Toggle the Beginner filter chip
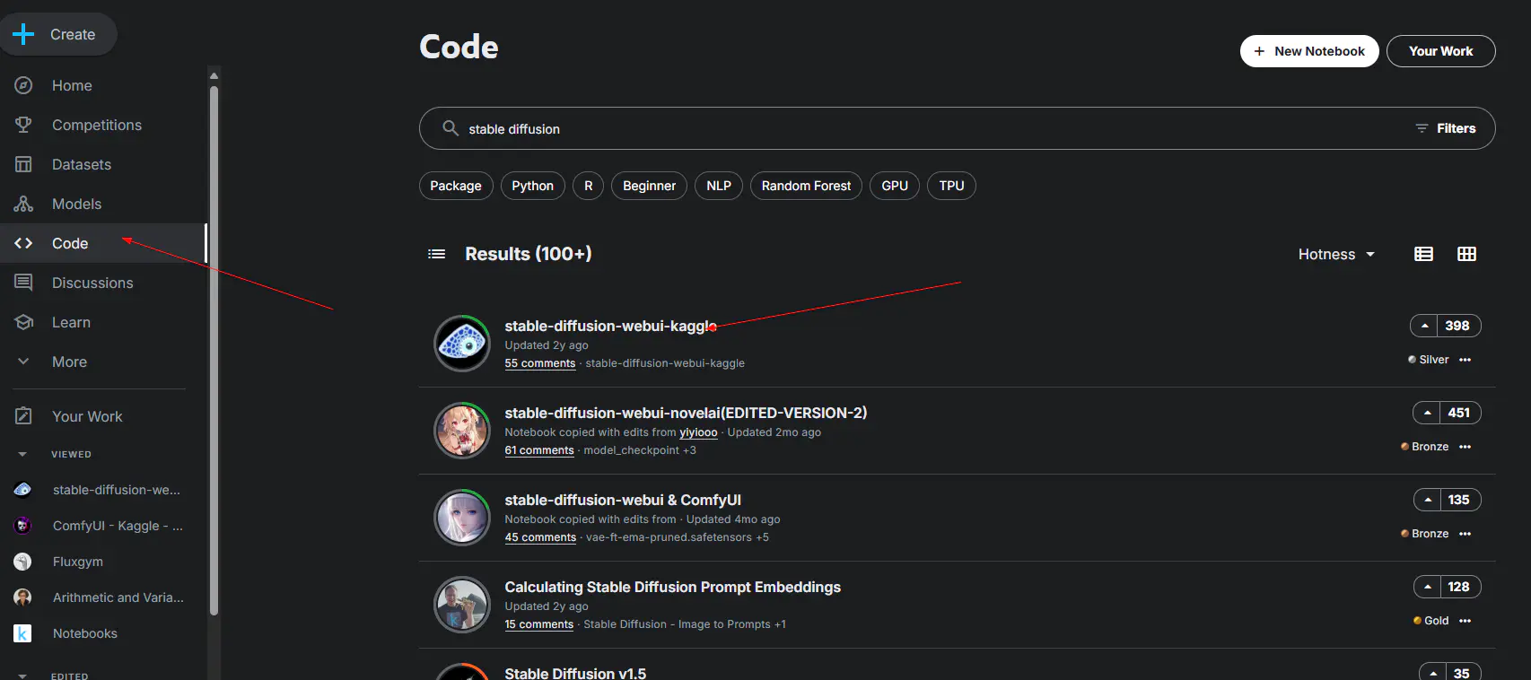This screenshot has height=680, width=1531. coord(649,186)
